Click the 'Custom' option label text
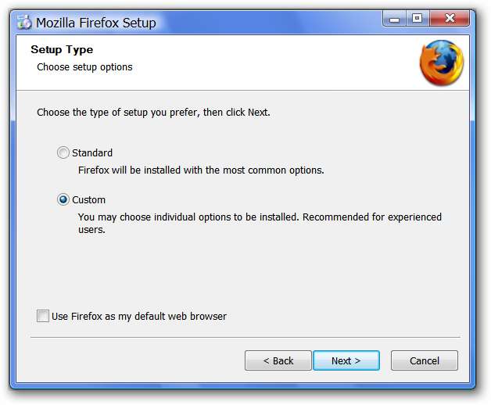The width and height of the screenshot is (491, 405). [88, 200]
